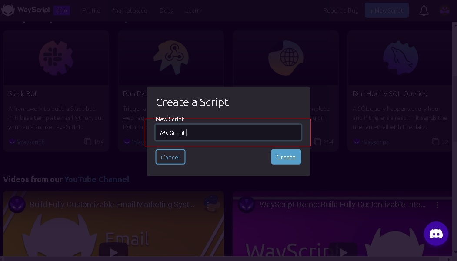Focus the New Script name field

click(x=228, y=132)
